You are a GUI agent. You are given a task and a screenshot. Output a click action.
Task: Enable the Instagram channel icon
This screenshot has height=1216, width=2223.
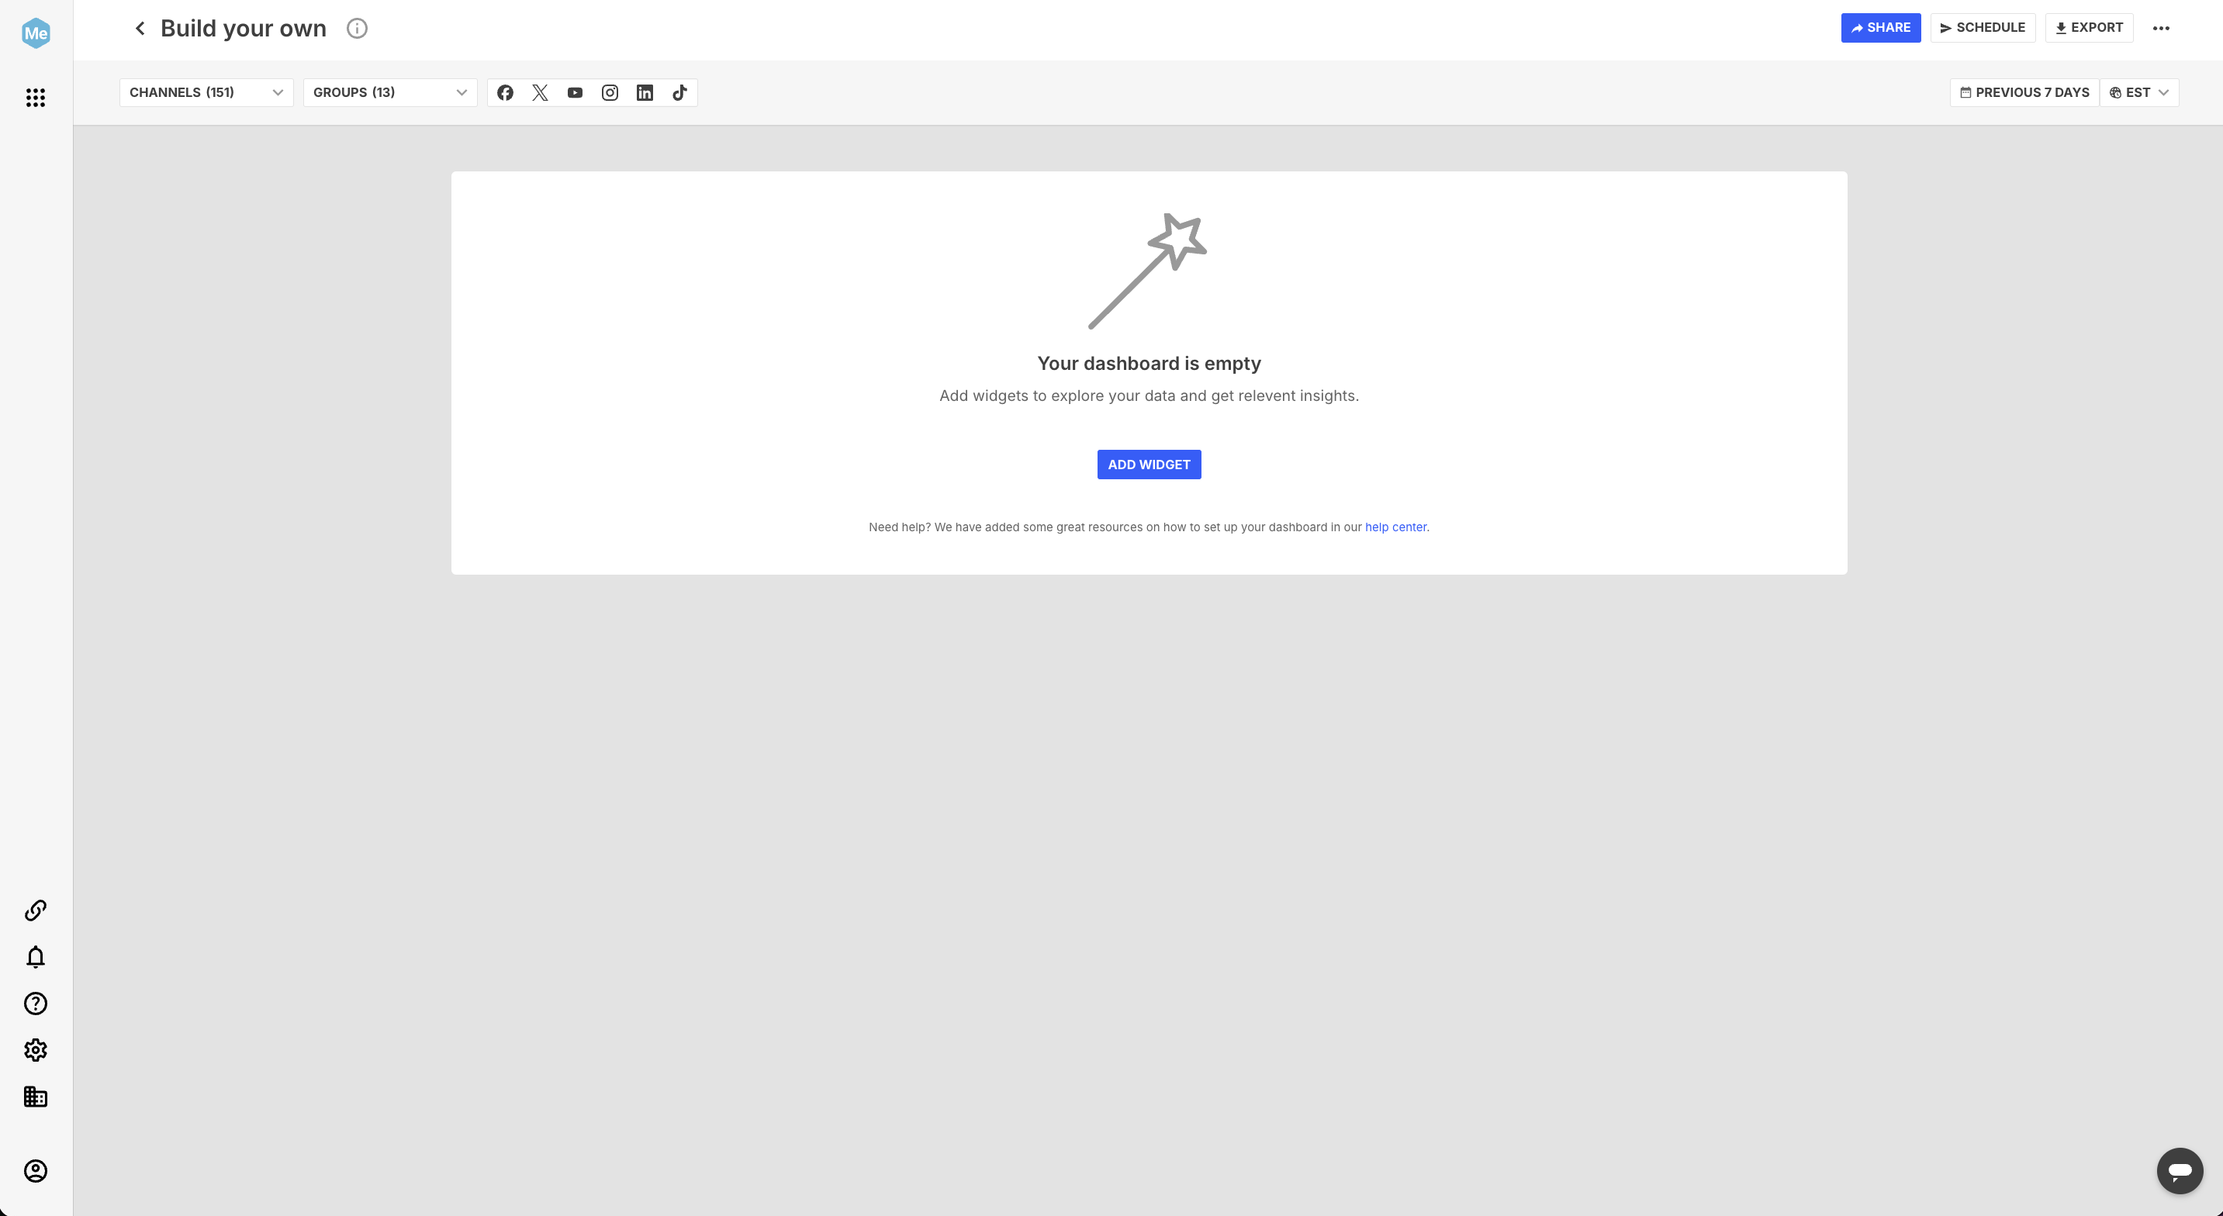click(x=610, y=93)
